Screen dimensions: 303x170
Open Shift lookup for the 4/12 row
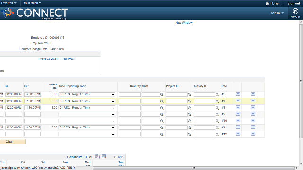162,134
